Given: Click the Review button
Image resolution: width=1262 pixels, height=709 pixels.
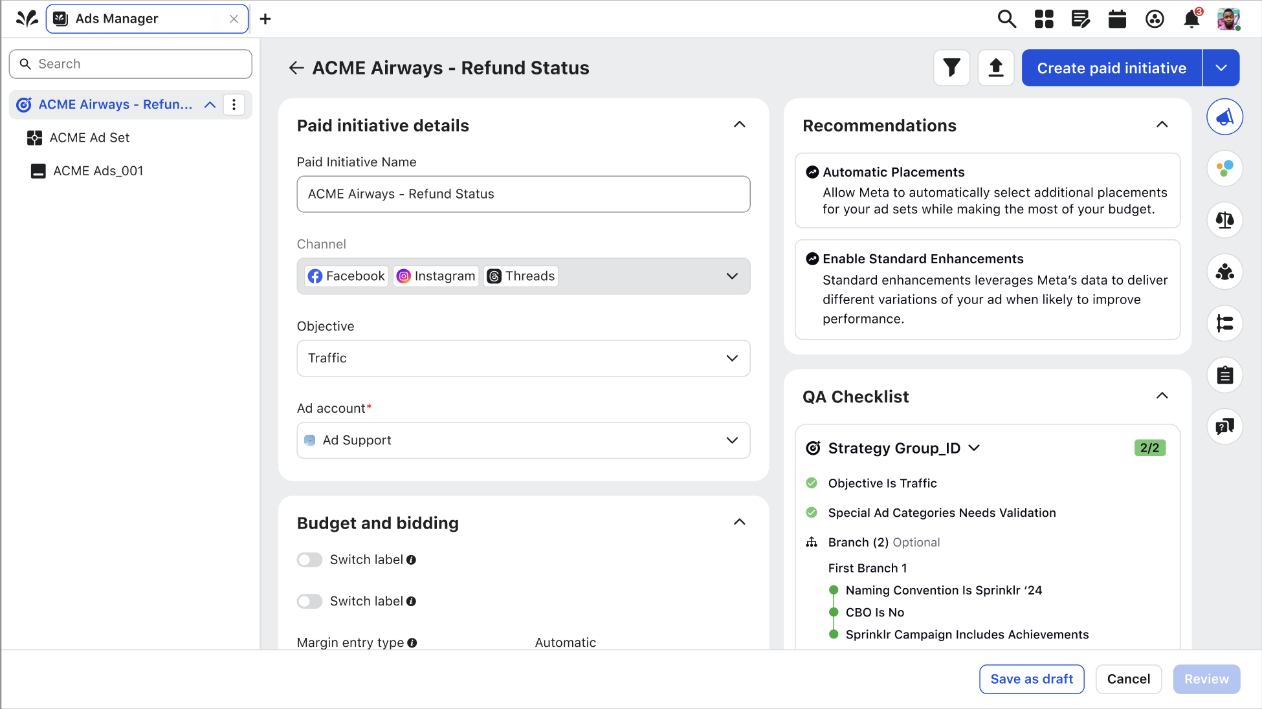Looking at the screenshot, I should coord(1206,679).
